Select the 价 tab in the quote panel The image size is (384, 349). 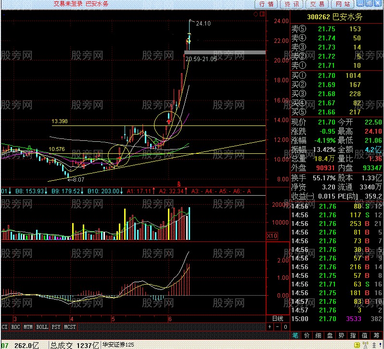(307, 336)
